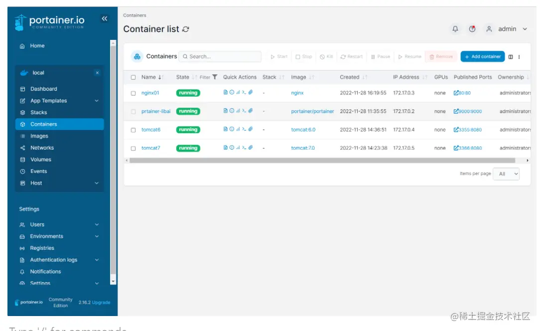Click the Restart button

(x=352, y=56)
